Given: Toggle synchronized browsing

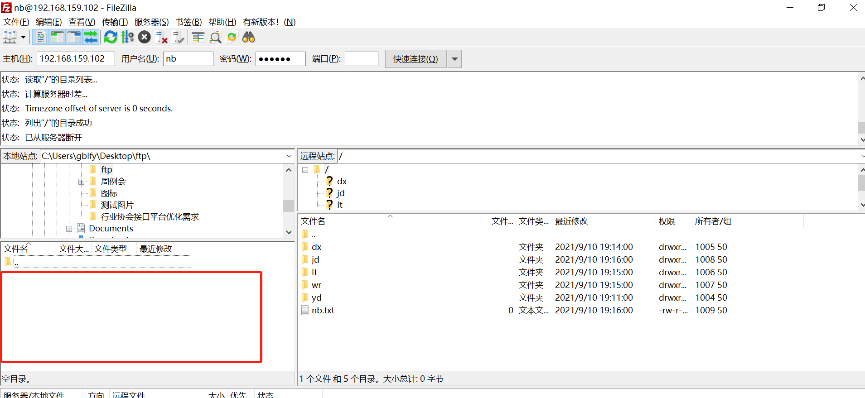Looking at the screenshot, I should tap(232, 37).
